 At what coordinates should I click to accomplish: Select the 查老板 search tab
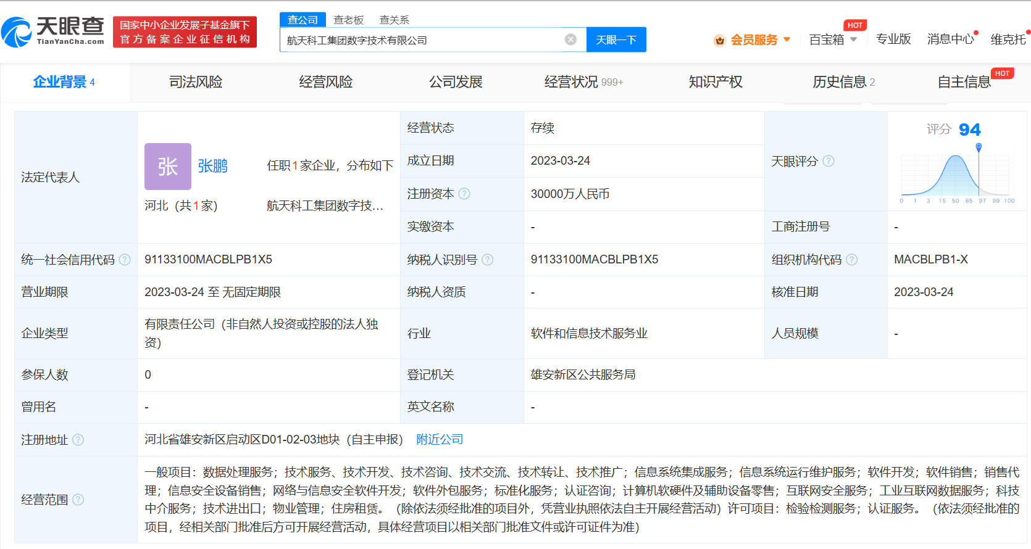tap(348, 20)
